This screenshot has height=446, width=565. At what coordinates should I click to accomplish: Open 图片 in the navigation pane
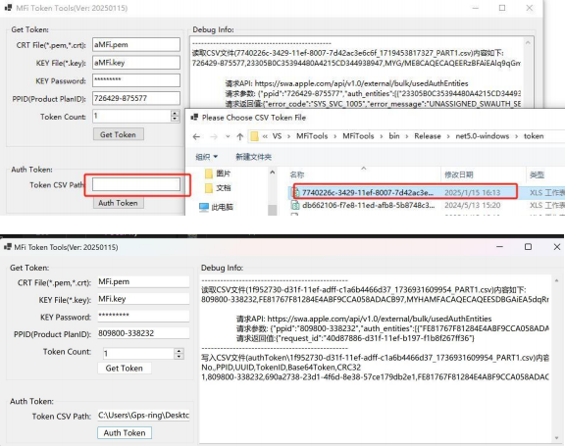223,173
